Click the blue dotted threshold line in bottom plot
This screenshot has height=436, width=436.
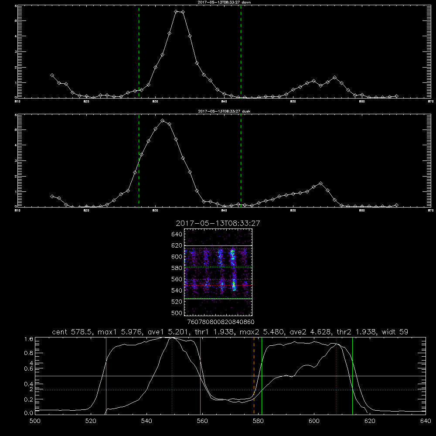pos(230,390)
